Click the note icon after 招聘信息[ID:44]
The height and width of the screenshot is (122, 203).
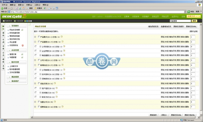click(62, 107)
